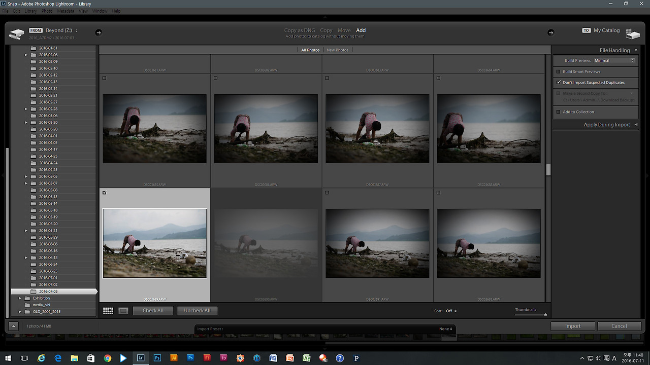Open the Windows Store taskbar icon
Screen dimensions: 650x365
pyautogui.click(x=91, y=358)
